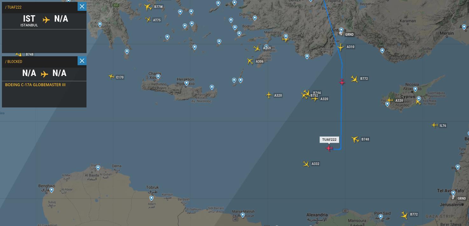
Task: Click the GRND aircraft label near Tel Aviv
Action: (461, 198)
